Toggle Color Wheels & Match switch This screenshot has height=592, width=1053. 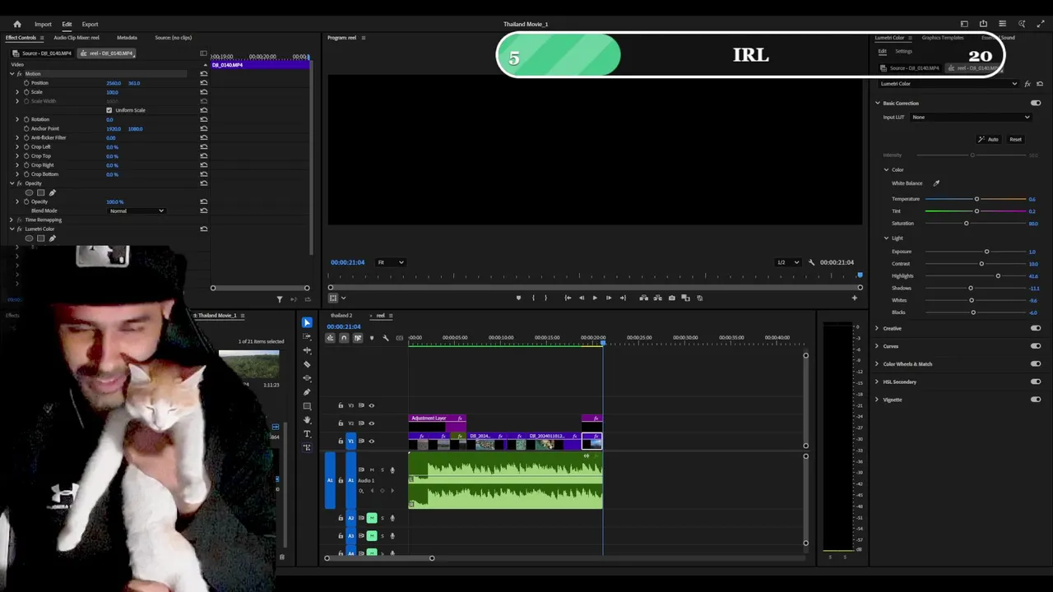(1036, 364)
